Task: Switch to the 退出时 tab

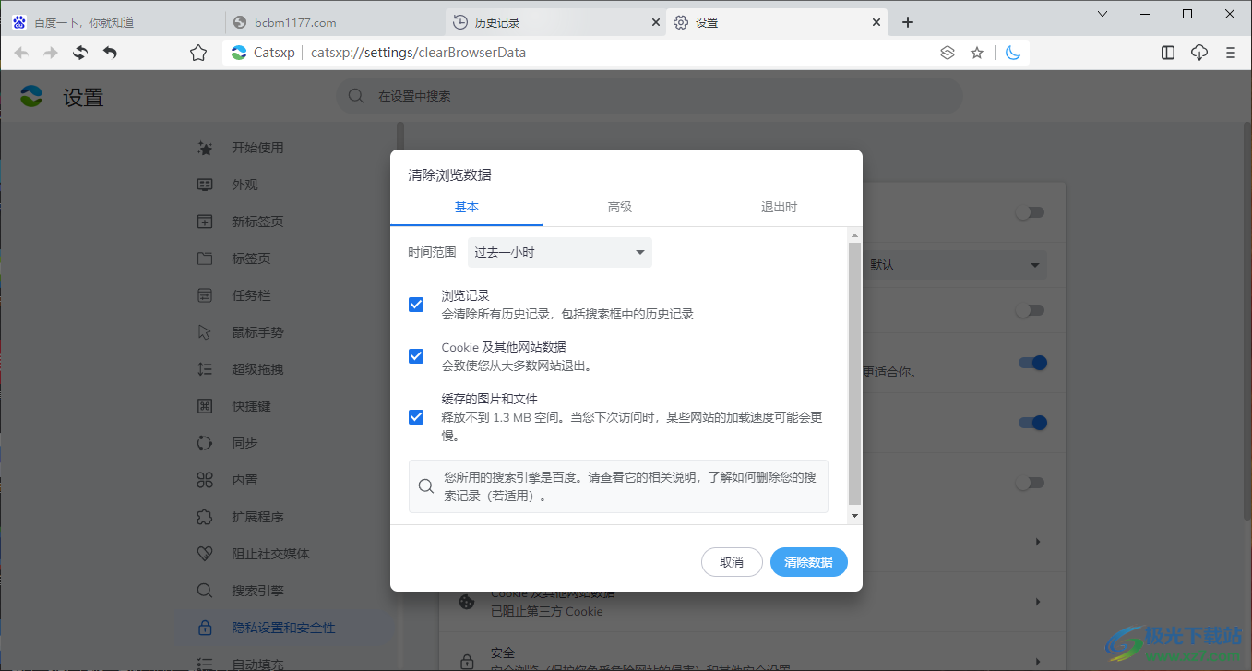Action: point(779,207)
